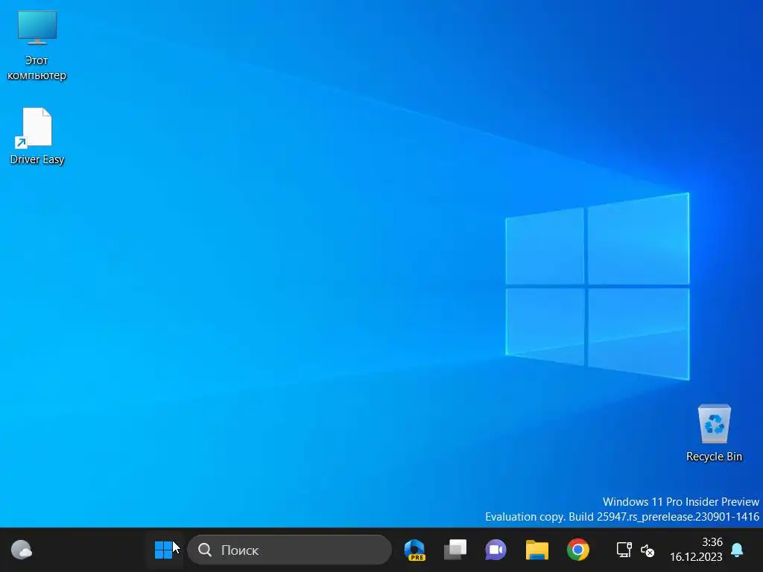
Task: Select the Driver Easy shortcut icon
Action: (37, 136)
